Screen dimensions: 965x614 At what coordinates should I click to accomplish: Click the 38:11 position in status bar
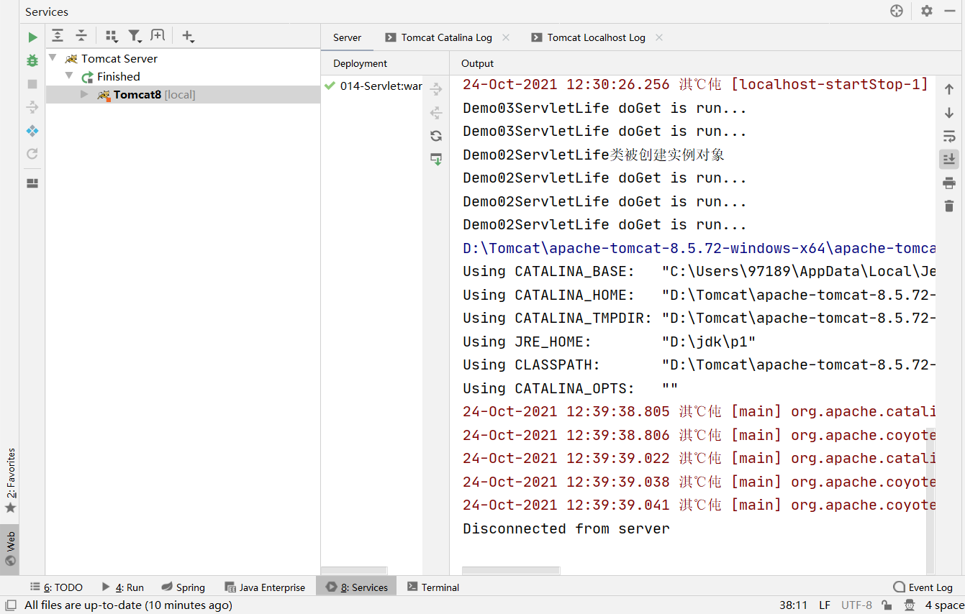click(793, 605)
